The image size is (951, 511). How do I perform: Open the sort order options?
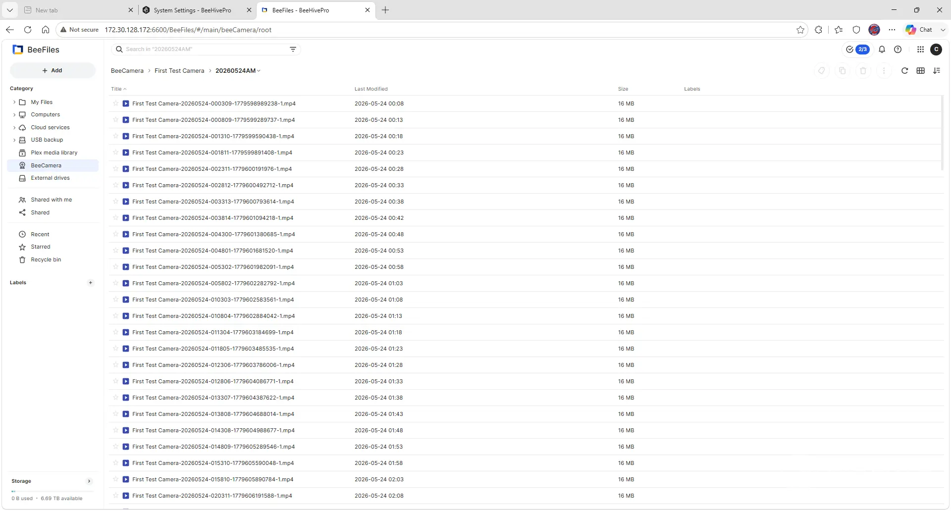pyautogui.click(x=936, y=71)
